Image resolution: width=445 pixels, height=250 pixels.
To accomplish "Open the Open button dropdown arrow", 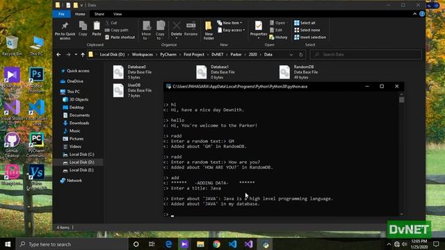I will (287, 23).
